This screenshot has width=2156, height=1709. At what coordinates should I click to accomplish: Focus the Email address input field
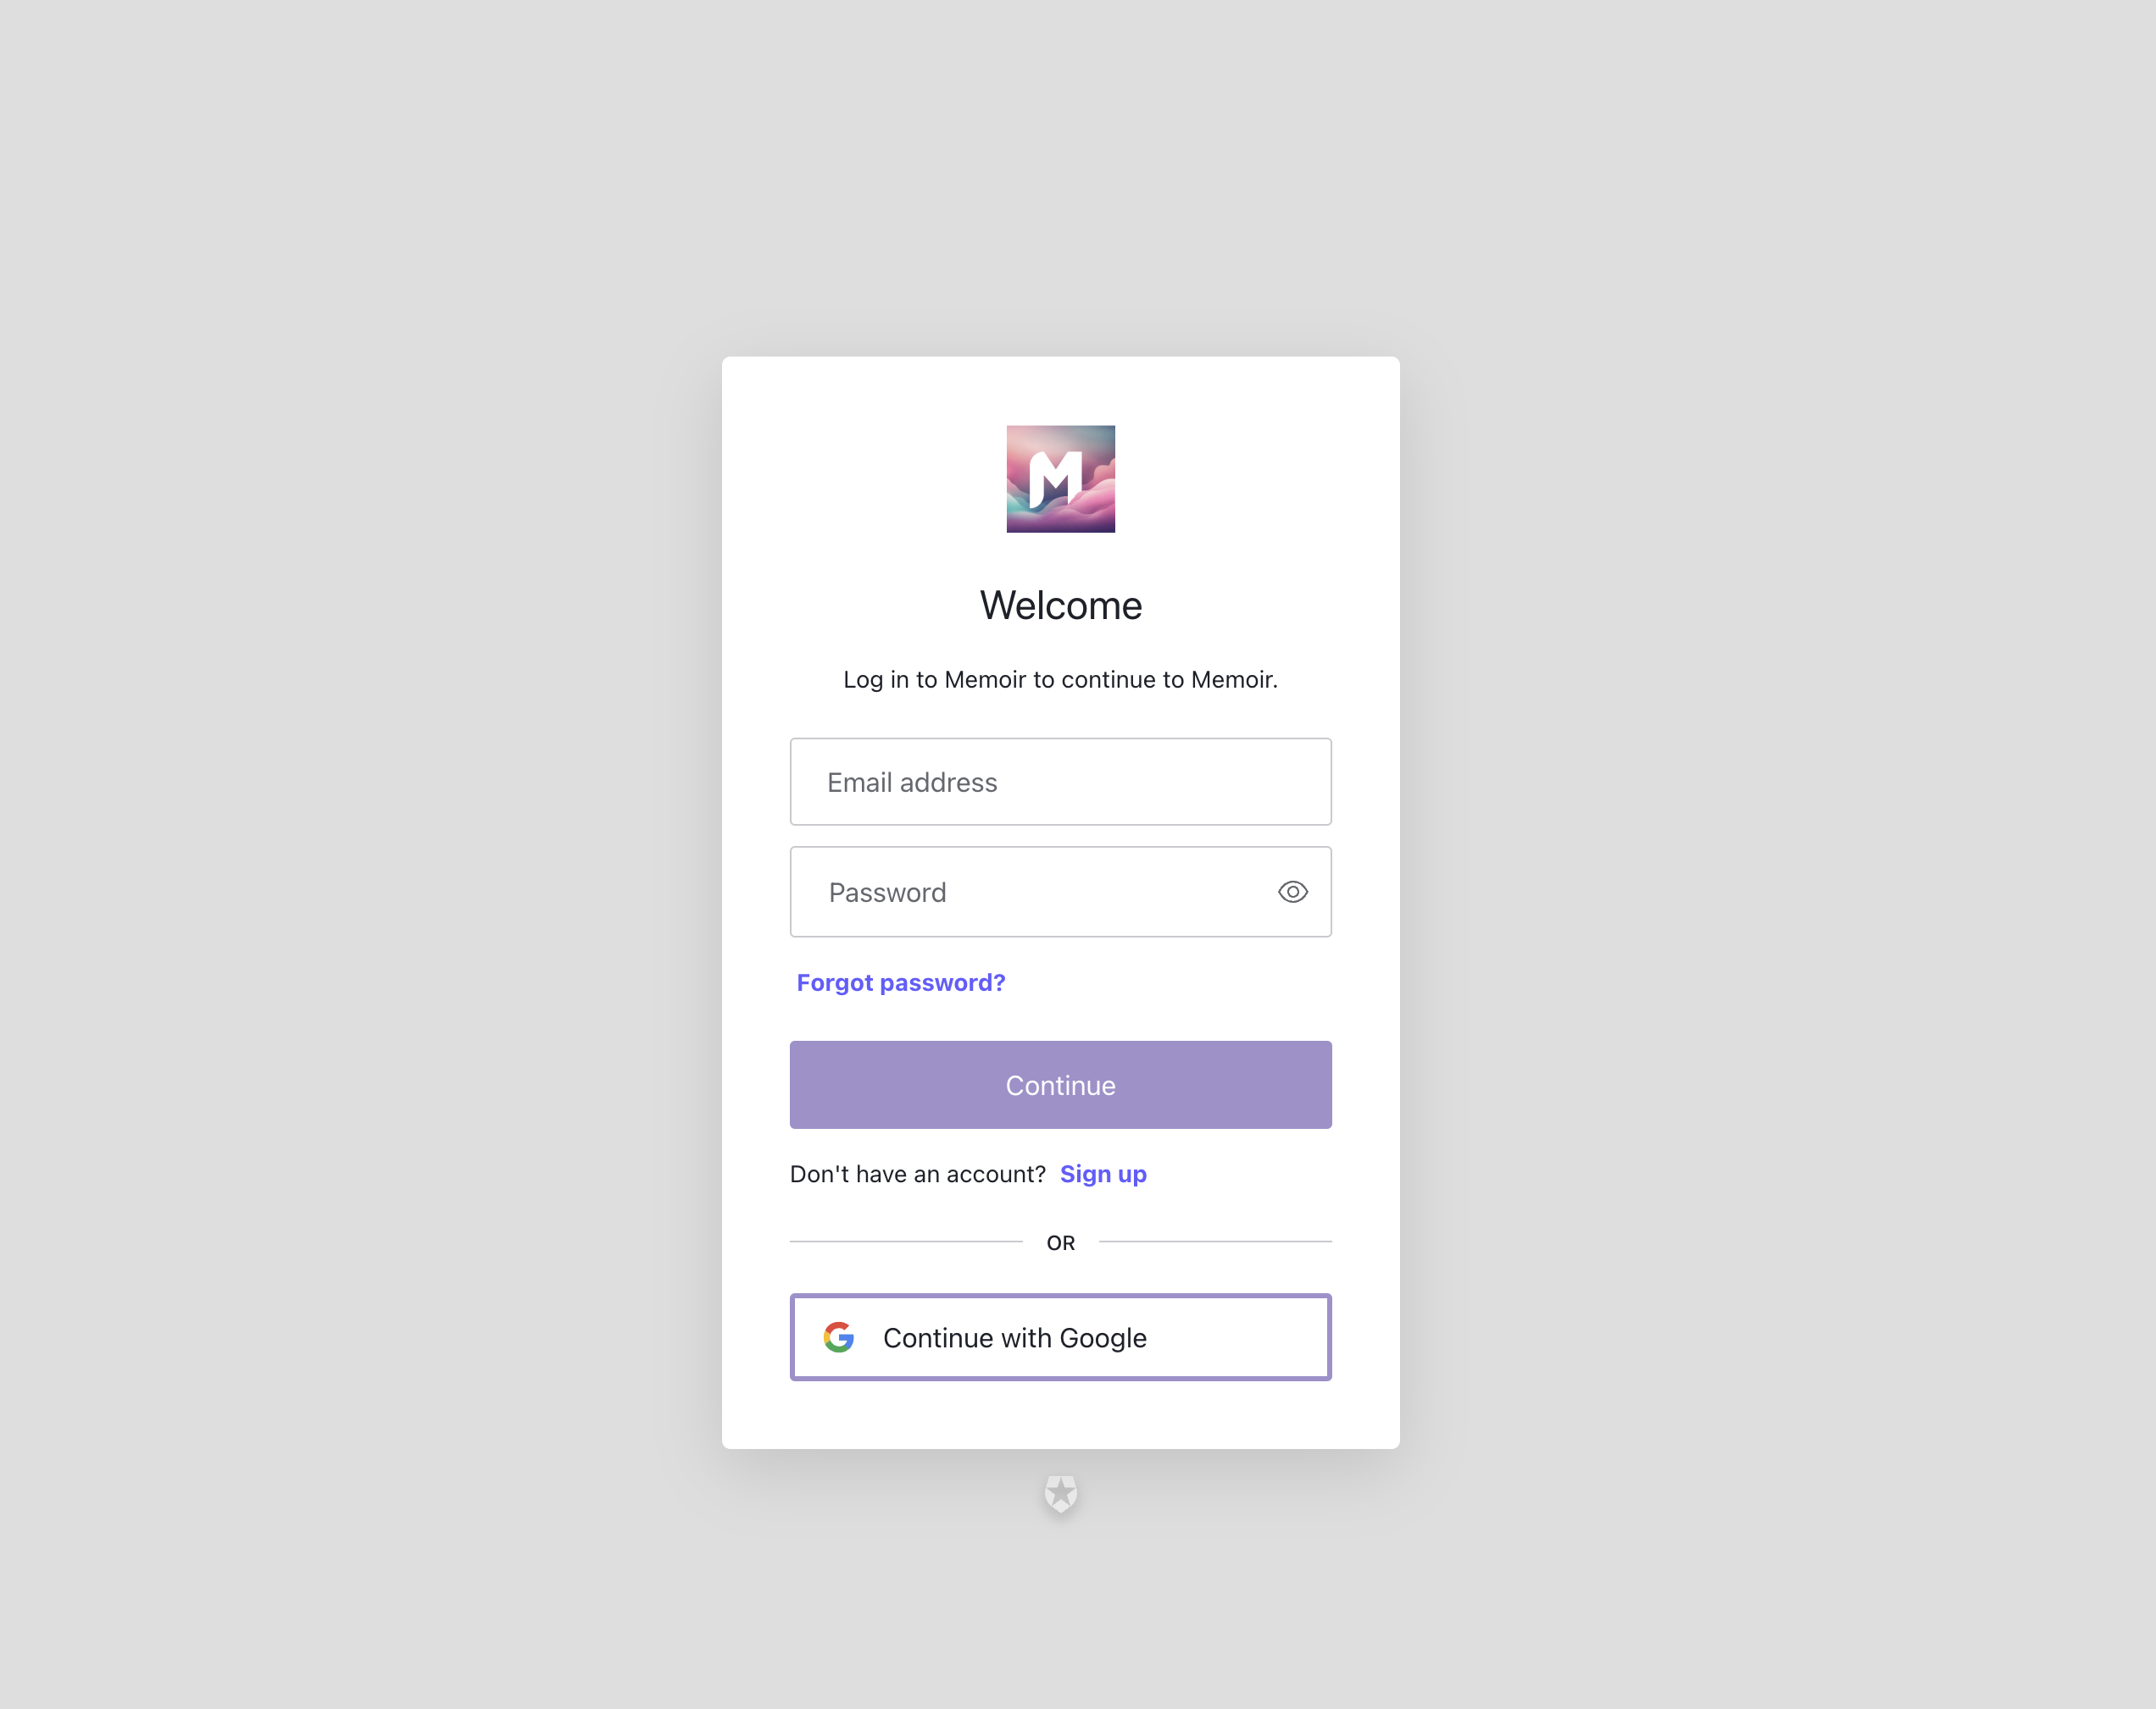pos(1060,782)
